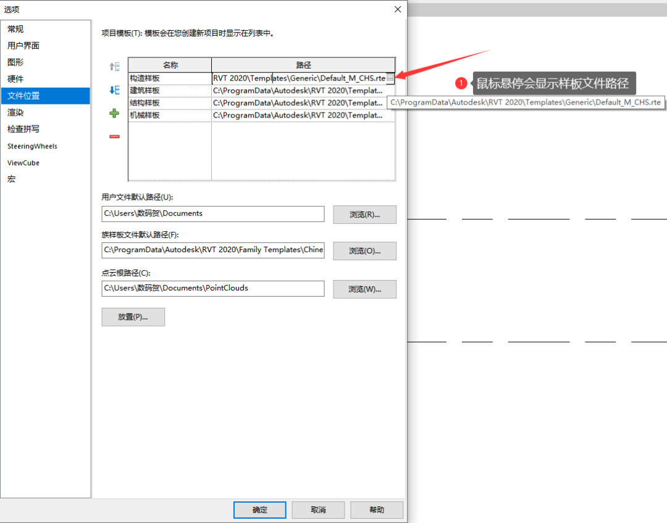The width and height of the screenshot is (667, 523).
Task: Select the 文件位置 category
Action: pos(45,96)
